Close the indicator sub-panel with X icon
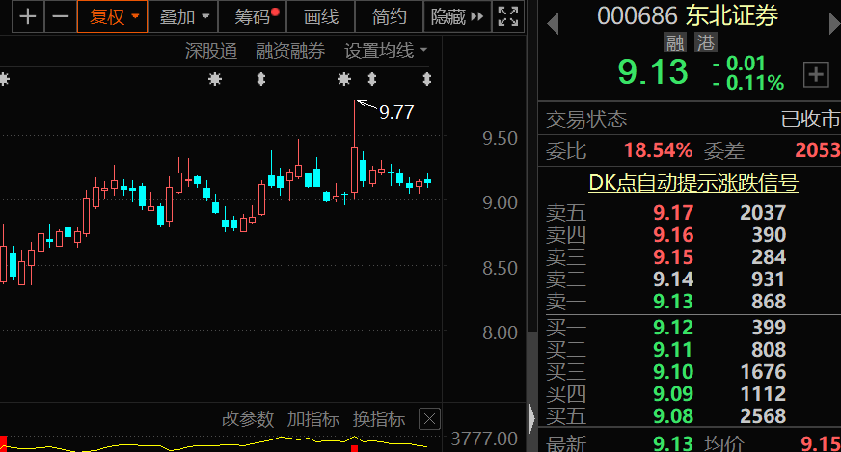 click(x=429, y=418)
